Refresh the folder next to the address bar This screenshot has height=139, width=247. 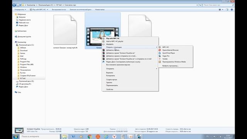pos(200,5)
